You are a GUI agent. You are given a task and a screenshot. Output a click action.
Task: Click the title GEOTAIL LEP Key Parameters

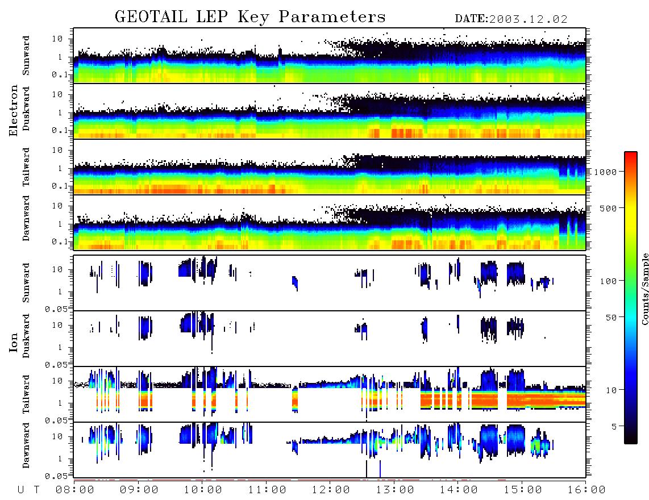250,17
